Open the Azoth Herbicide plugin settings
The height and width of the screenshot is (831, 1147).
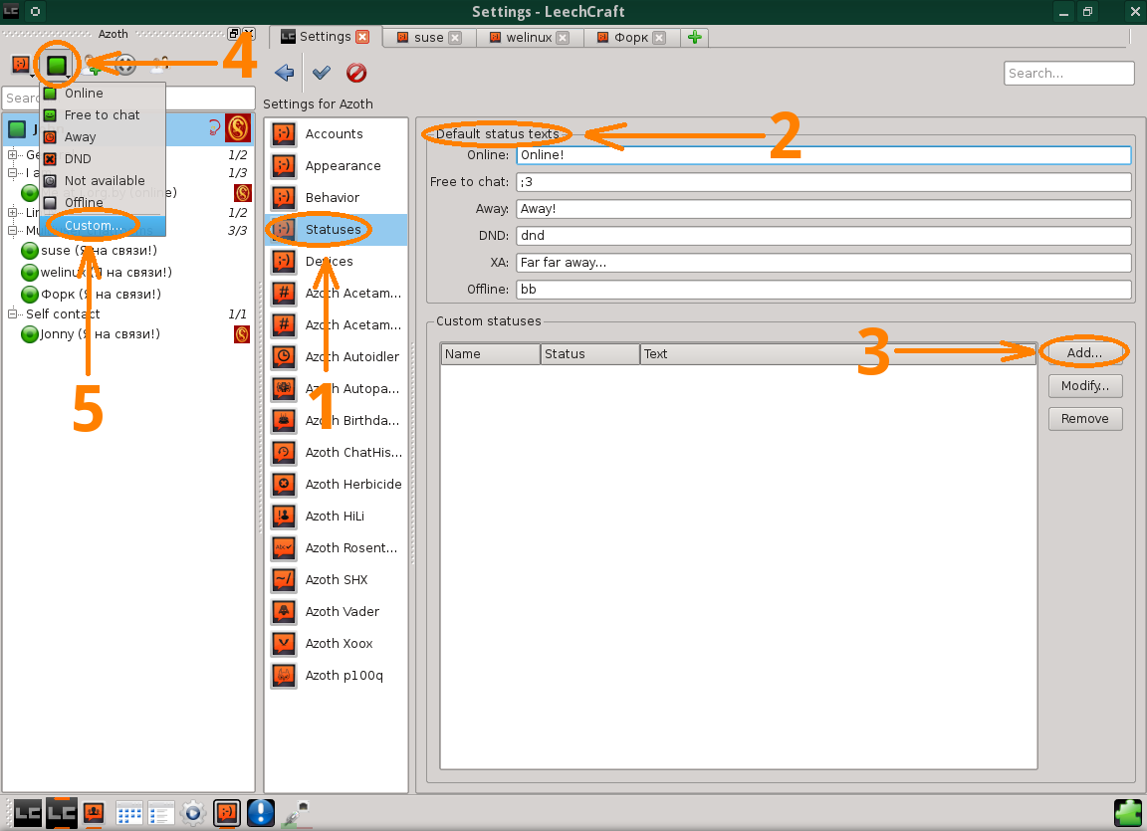click(x=336, y=484)
